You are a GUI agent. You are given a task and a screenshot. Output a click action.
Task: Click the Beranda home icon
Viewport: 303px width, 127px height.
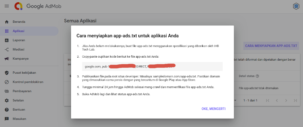point(7,22)
